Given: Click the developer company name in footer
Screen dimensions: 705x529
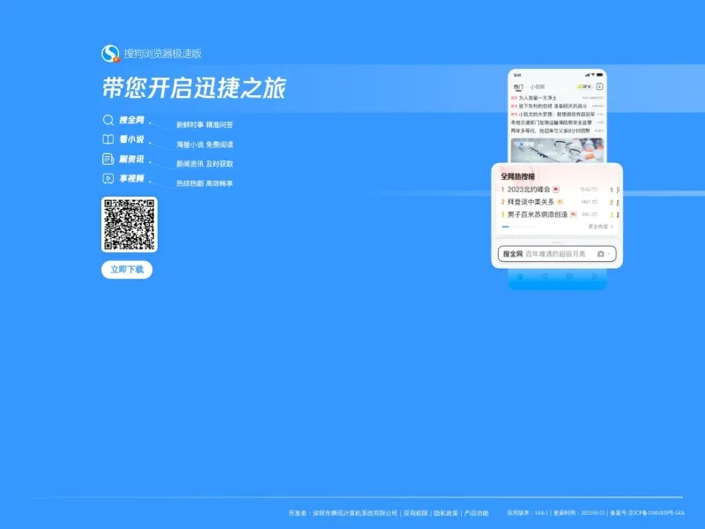Looking at the screenshot, I should [355, 513].
